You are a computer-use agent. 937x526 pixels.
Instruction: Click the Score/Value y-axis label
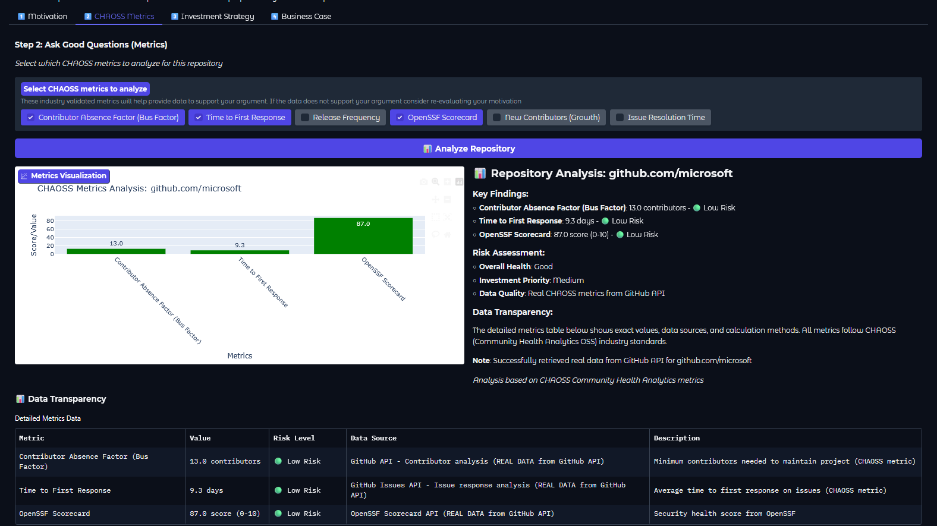click(34, 235)
